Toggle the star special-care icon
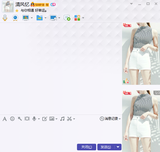The width and height of the screenshot is (160, 152). tap(17, 11)
